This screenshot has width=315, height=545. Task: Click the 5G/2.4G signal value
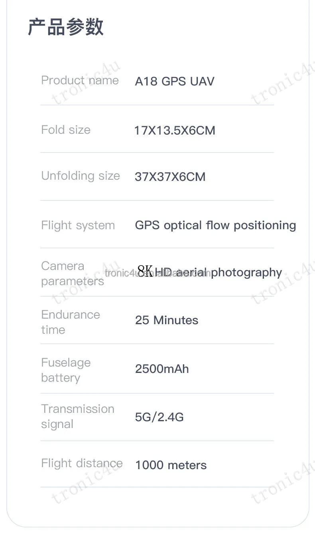(159, 417)
